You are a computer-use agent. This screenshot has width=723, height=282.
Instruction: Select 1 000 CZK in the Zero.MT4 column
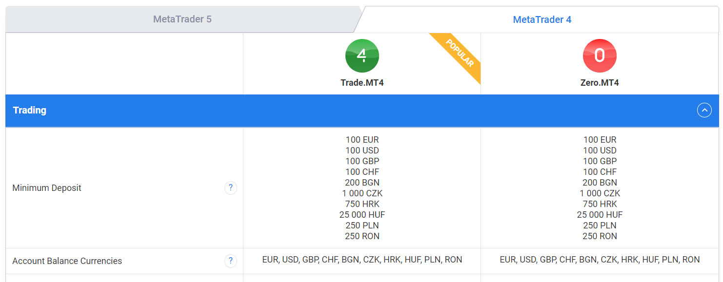tap(600, 193)
